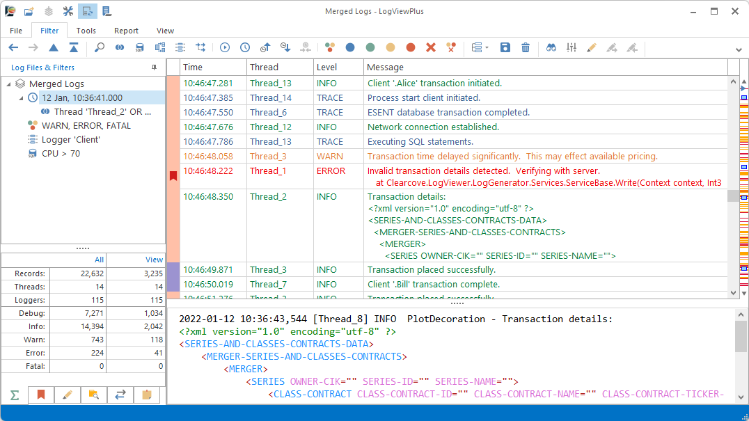The width and height of the screenshot is (749, 421).
Task: Click the wrench and screwdriver settings icon
Action: pyautogui.click(x=68, y=11)
